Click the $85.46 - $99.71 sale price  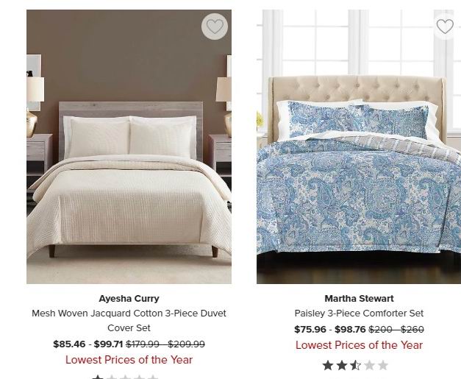[x=88, y=344]
